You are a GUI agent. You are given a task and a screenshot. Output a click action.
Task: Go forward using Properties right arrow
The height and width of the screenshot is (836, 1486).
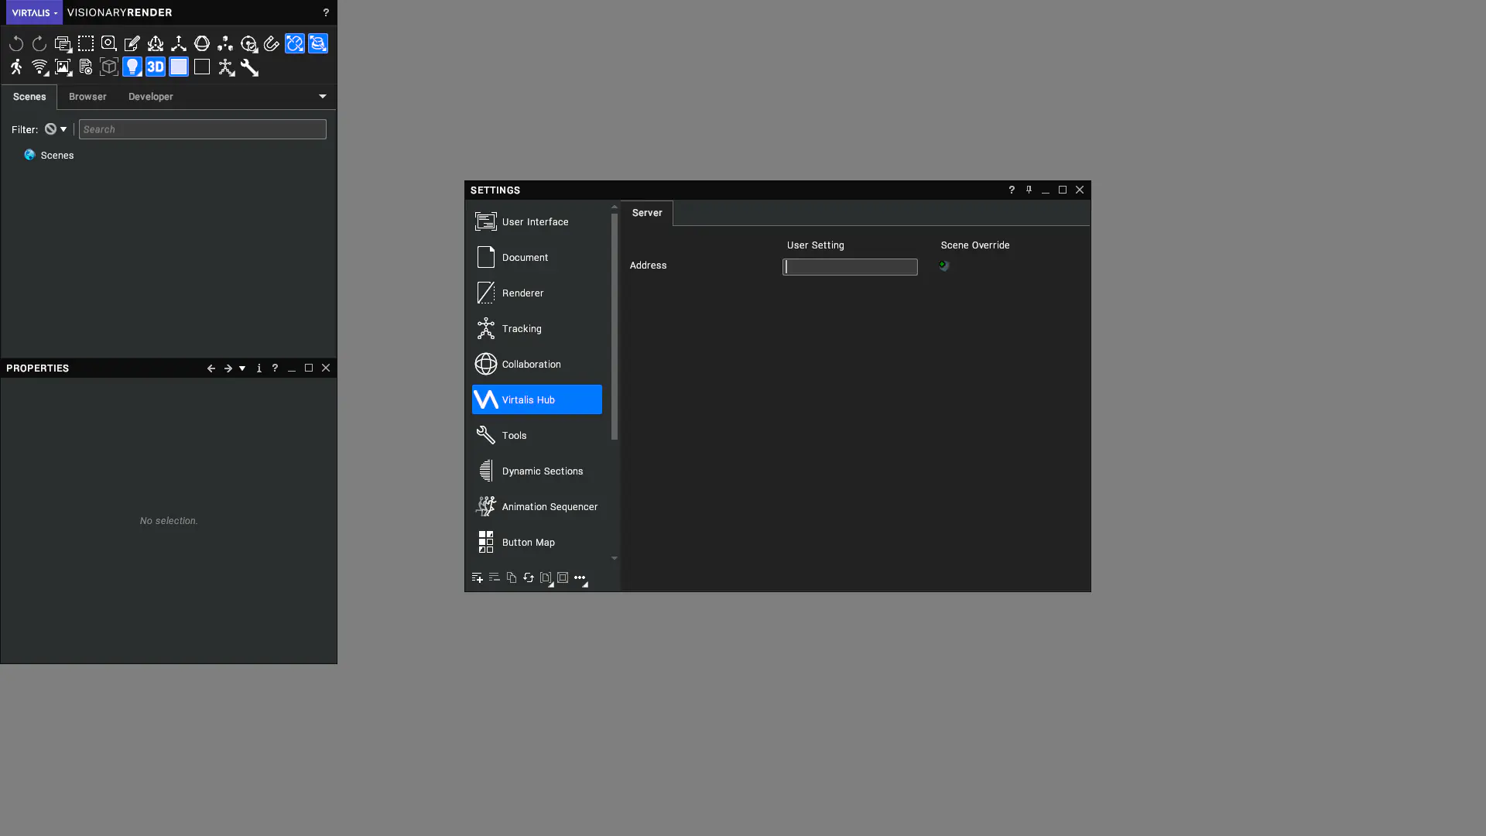pos(228,368)
